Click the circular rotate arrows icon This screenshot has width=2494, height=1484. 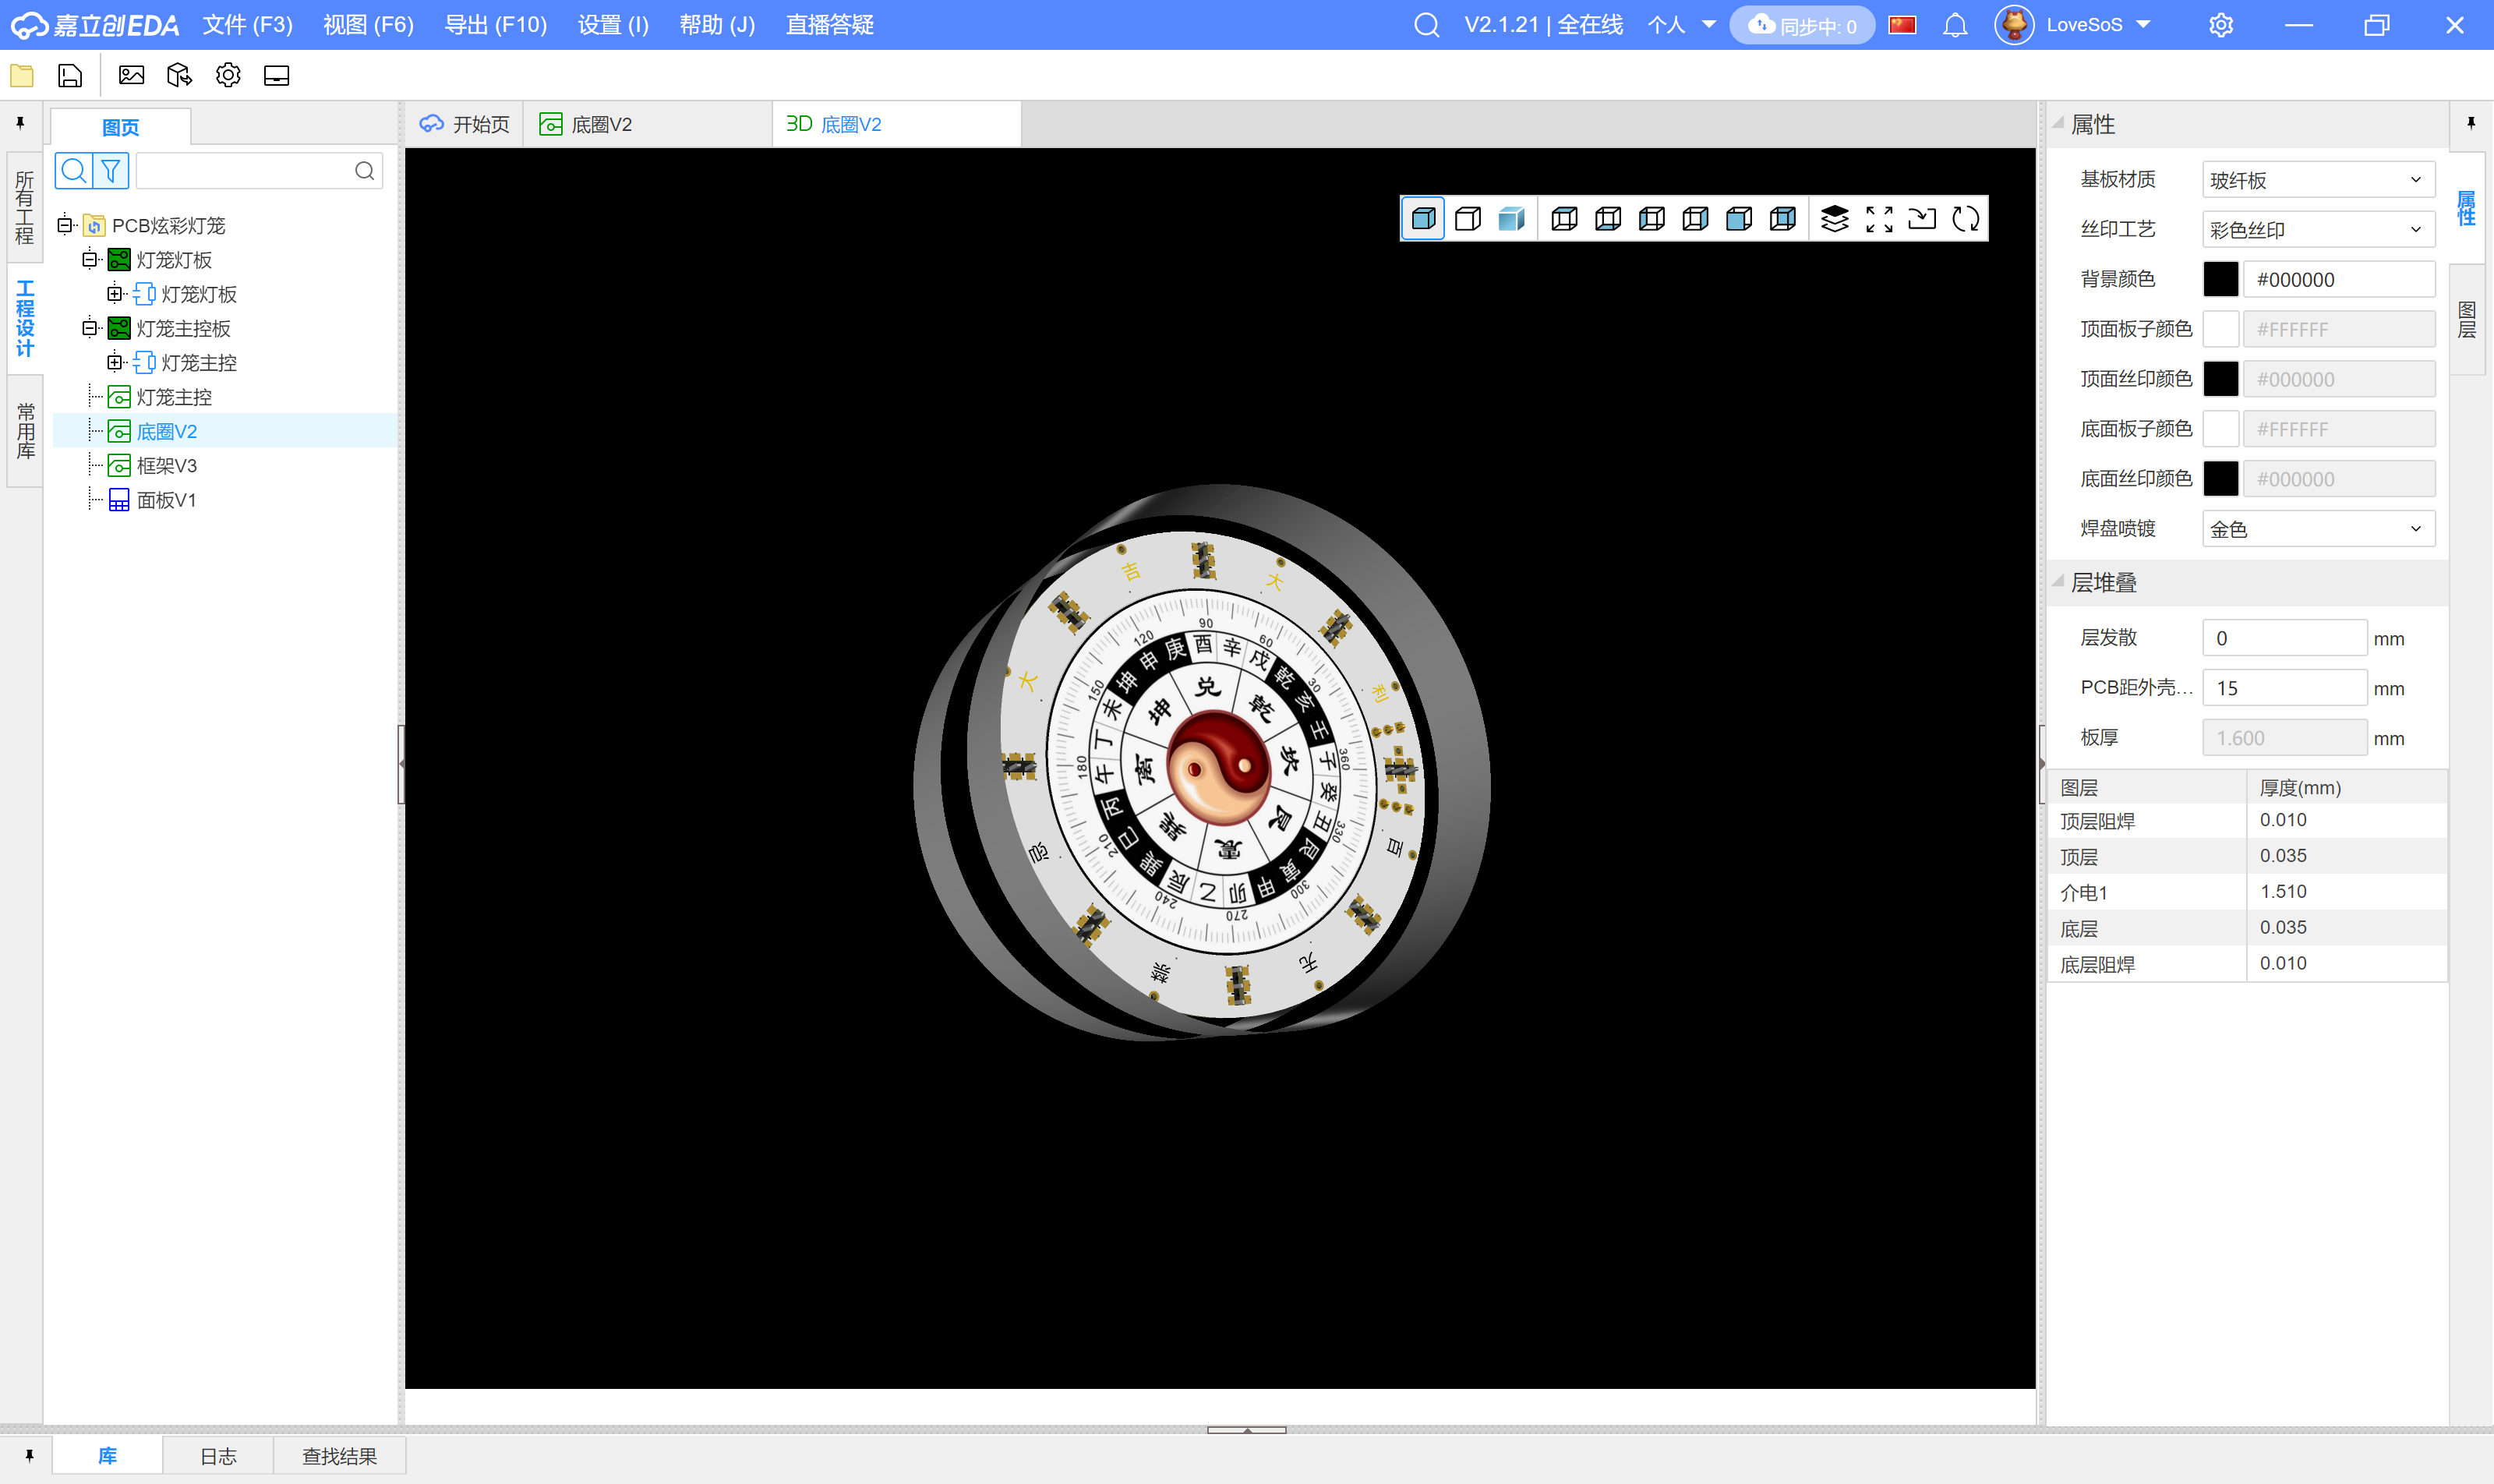click(1965, 219)
